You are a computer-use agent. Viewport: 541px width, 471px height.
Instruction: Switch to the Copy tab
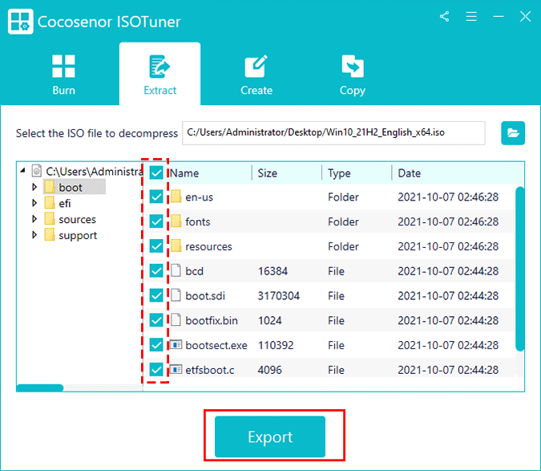(353, 75)
